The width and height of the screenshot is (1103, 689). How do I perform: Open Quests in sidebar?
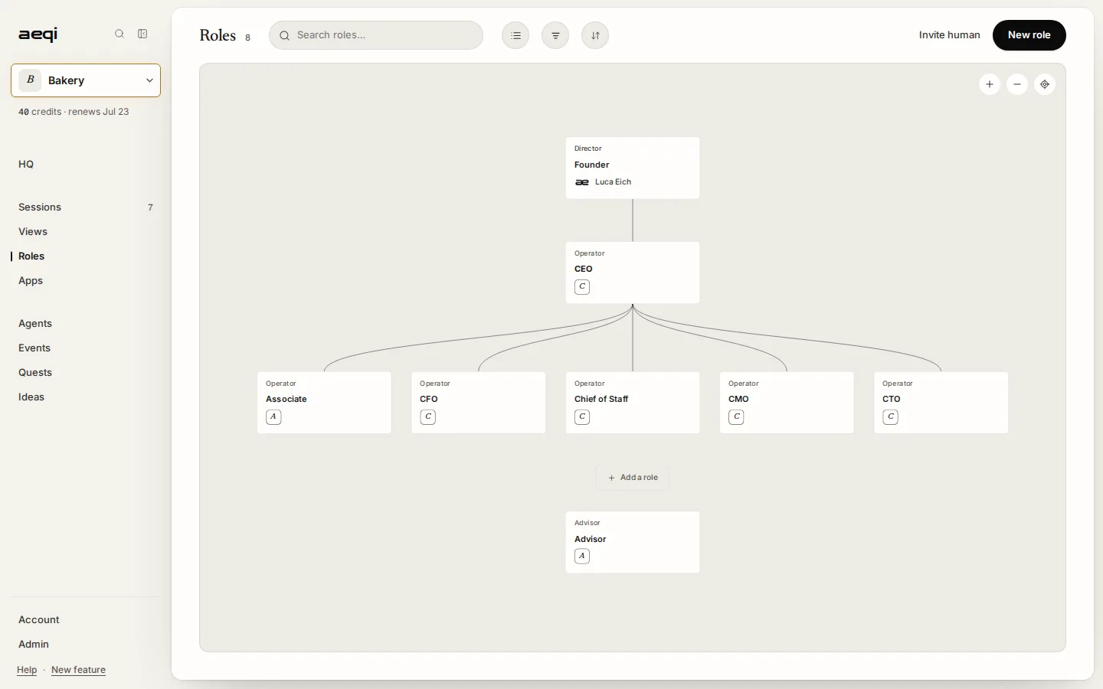35,372
